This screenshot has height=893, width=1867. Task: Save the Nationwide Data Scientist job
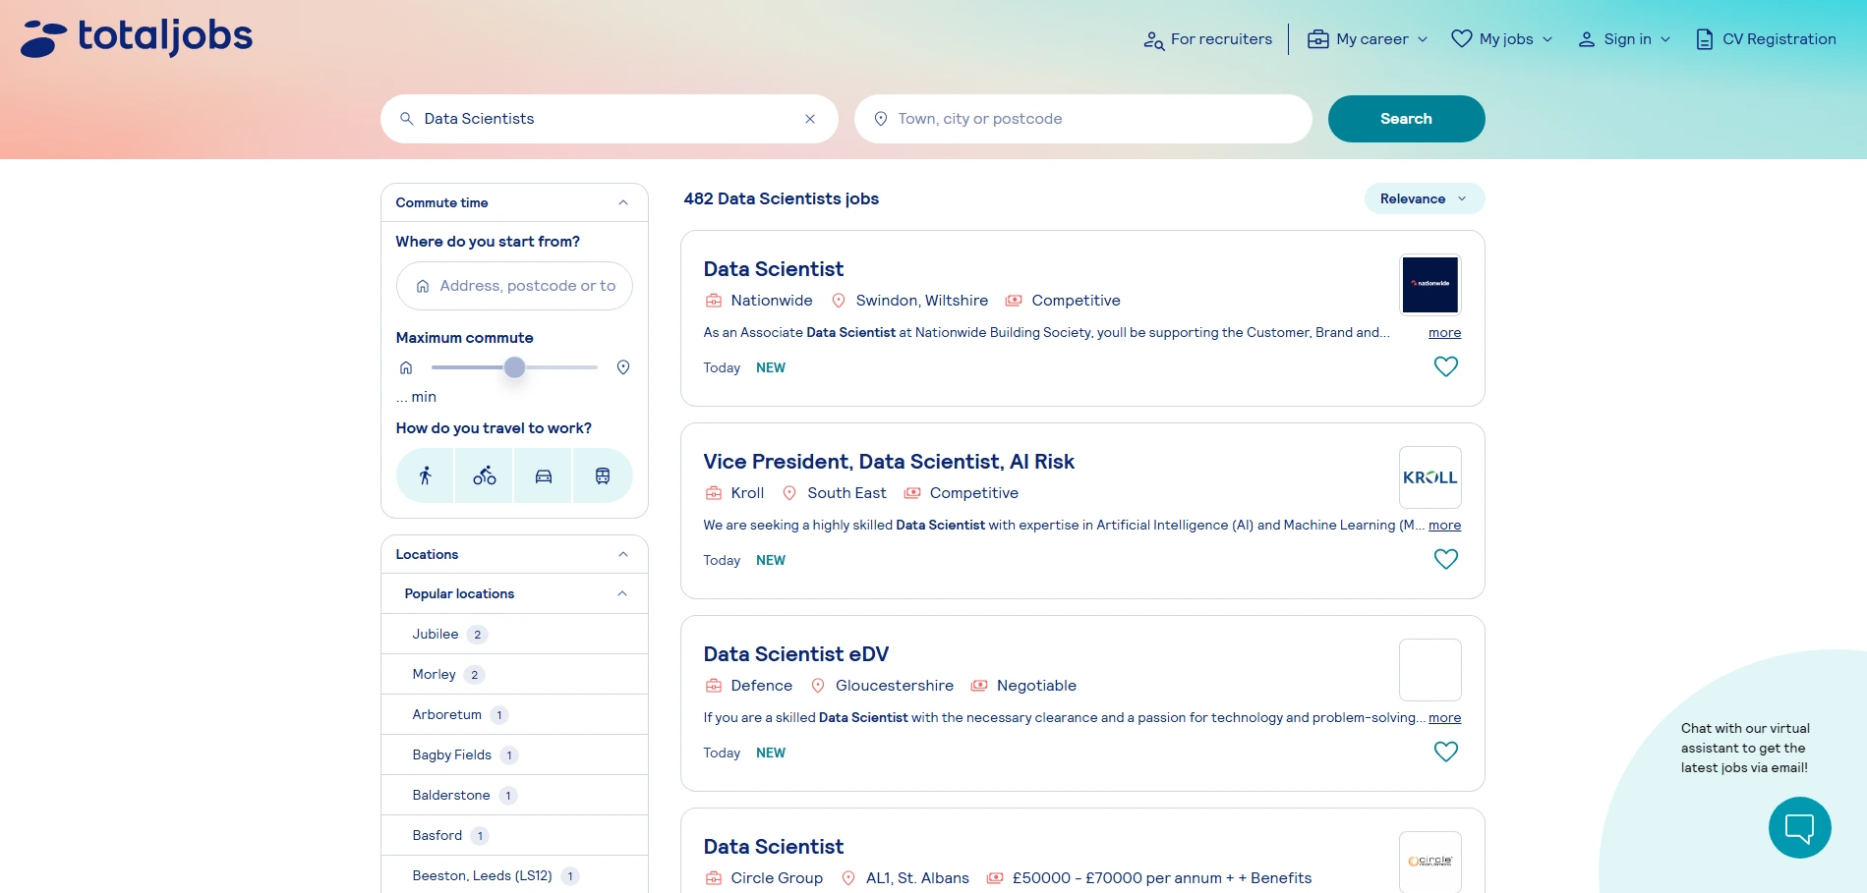click(1445, 367)
